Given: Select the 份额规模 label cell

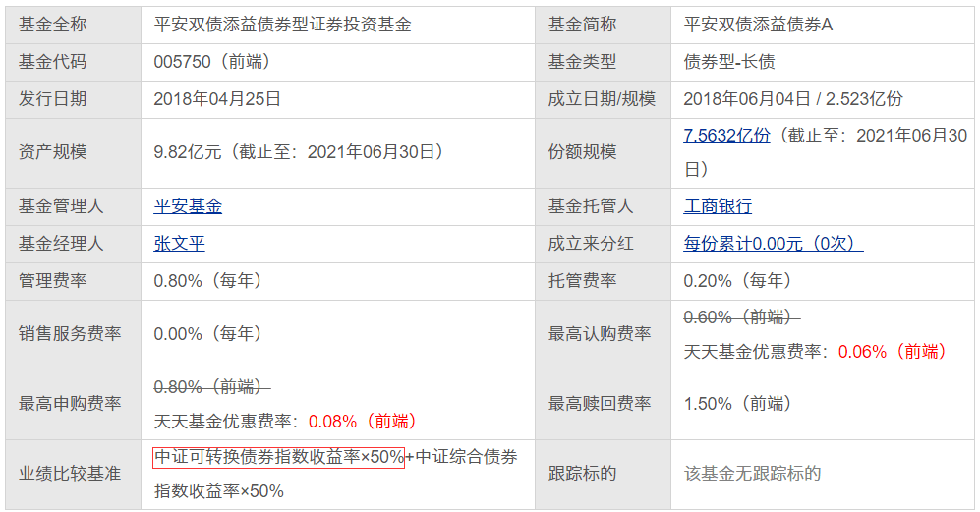Looking at the screenshot, I should pyautogui.click(x=604, y=153).
